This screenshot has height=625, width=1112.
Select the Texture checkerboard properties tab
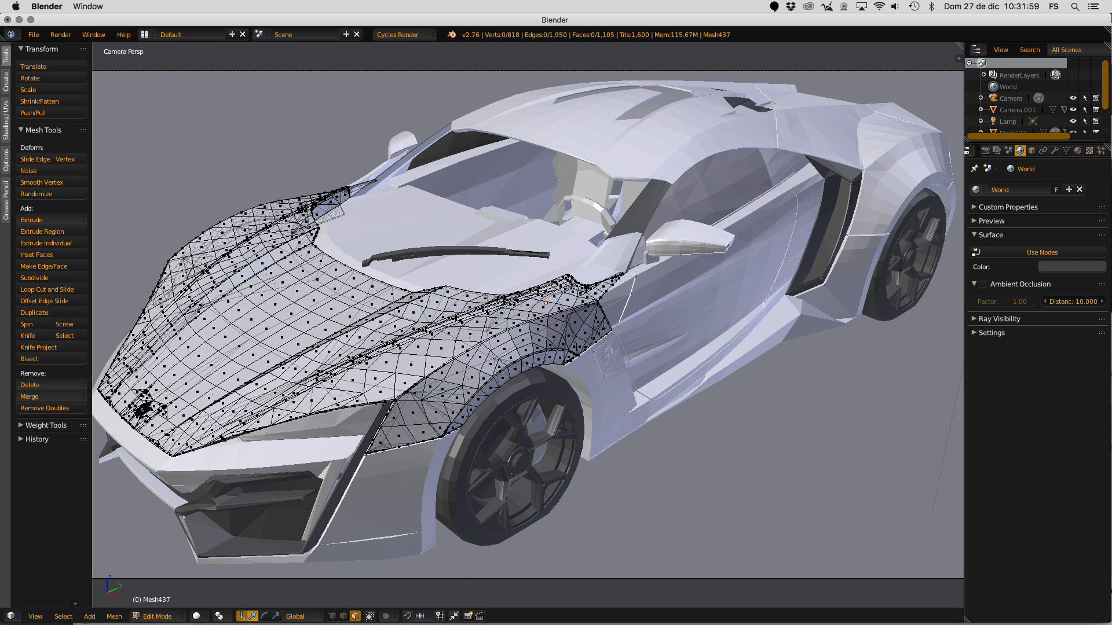[1089, 150]
